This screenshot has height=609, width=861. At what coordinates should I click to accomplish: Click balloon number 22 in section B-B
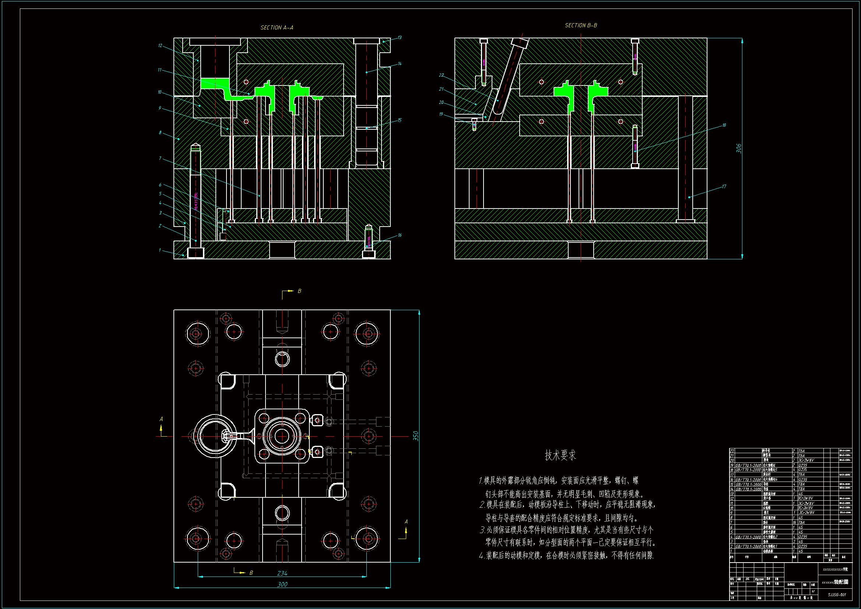[442, 76]
